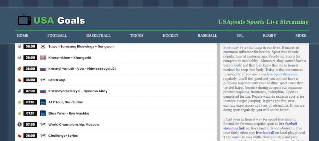Click the 07:55 time badge for World Championship

coord(30,124)
